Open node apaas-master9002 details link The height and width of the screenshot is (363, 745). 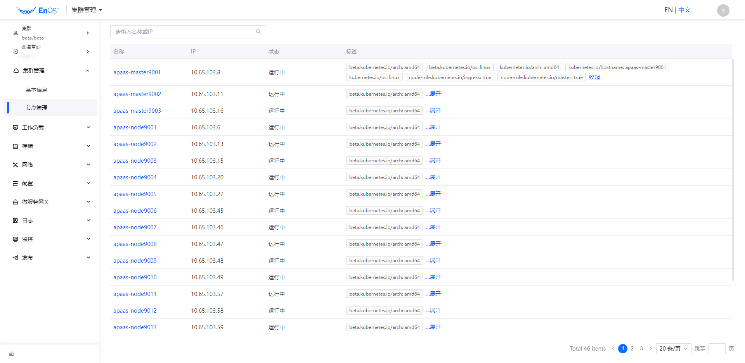137,94
